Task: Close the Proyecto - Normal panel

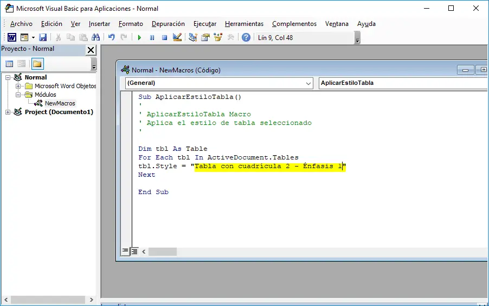Action: click(91, 50)
